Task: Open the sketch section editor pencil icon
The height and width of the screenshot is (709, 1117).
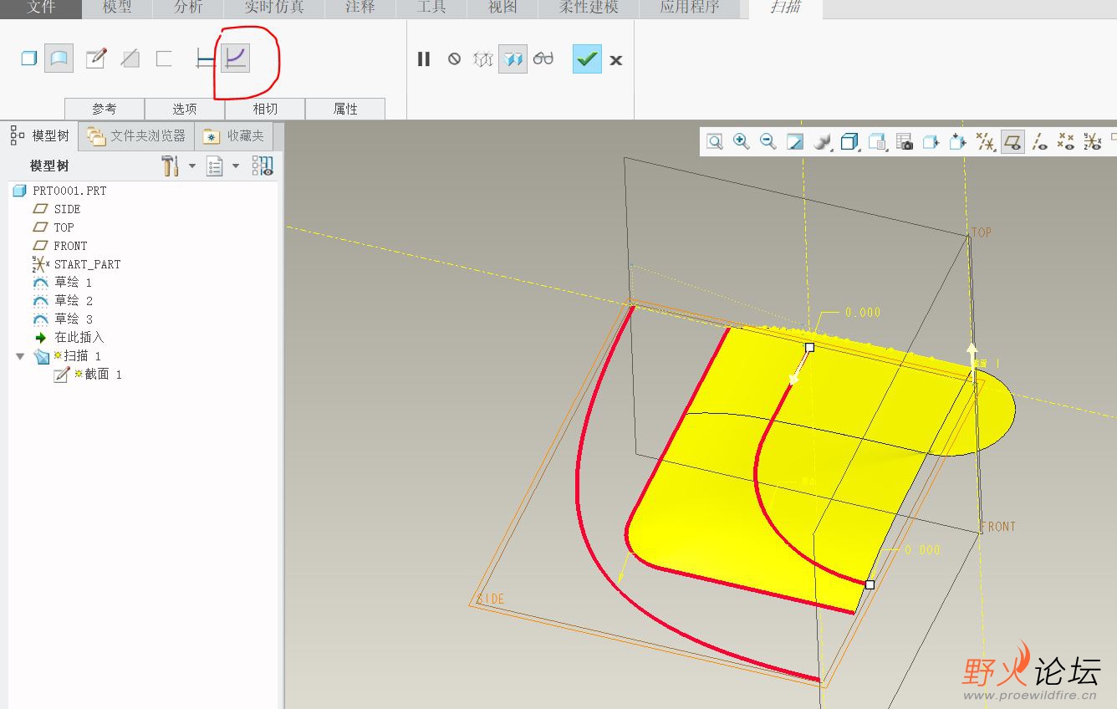Action: (96, 59)
